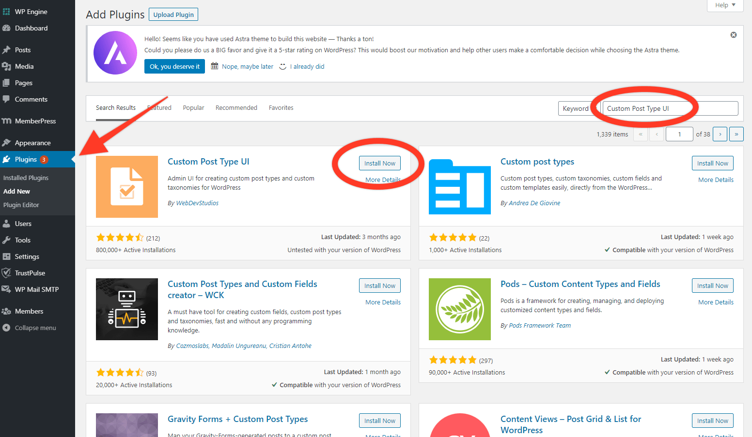Click the TrustPulse shield icon
This screenshot has width=752, height=437.
pos(6,273)
